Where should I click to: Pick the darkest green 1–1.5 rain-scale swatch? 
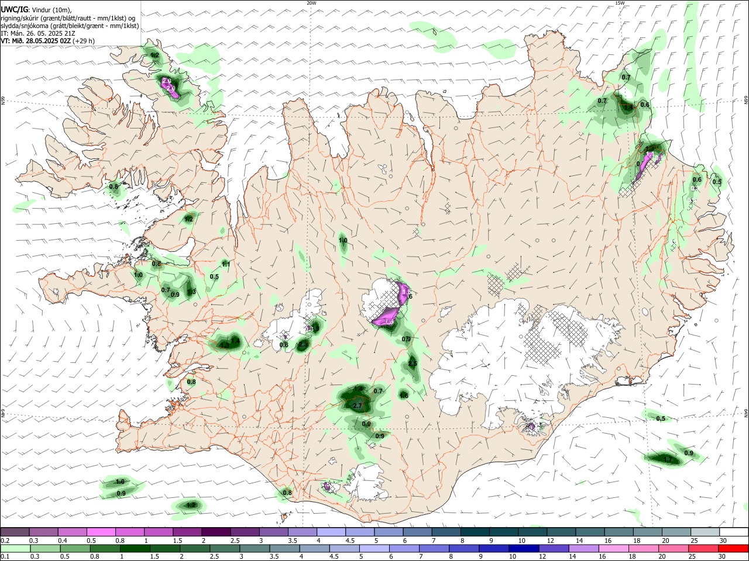[135, 548]
